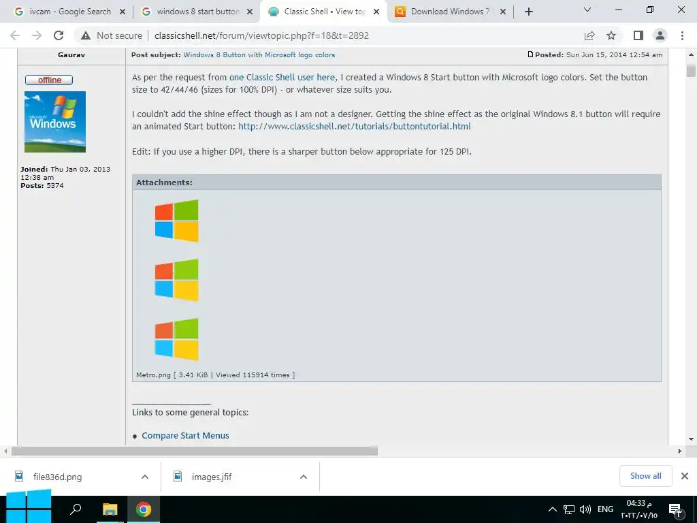Screen dimensions: 697x523
Task: Click the Metro.png file info text
Action: [215, 375]
